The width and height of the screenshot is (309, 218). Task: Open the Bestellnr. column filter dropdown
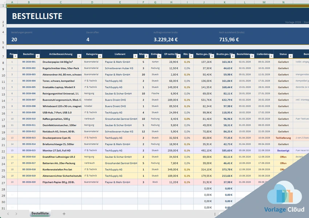pos(38,56)
